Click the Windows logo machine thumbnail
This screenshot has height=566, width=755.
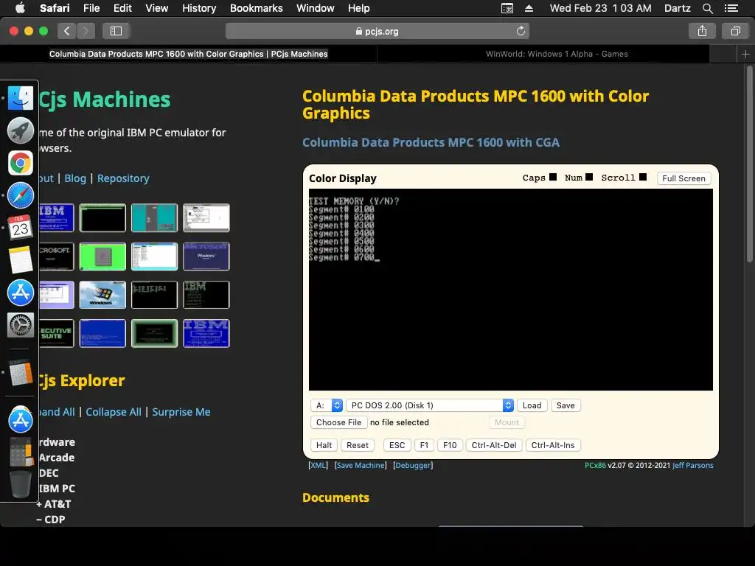[102, 295]
